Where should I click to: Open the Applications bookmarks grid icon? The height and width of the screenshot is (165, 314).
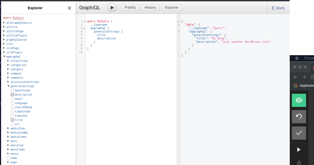click(295, 86)
